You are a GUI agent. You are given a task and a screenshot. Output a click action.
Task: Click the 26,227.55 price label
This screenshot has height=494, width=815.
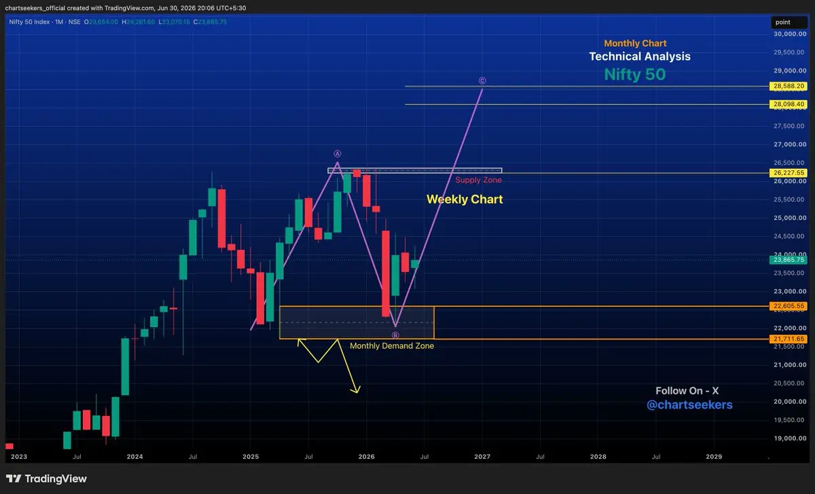[x=789, y=173]
